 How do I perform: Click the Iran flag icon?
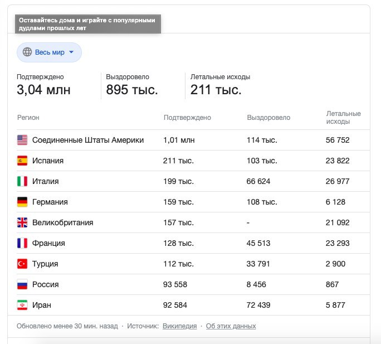22,305
